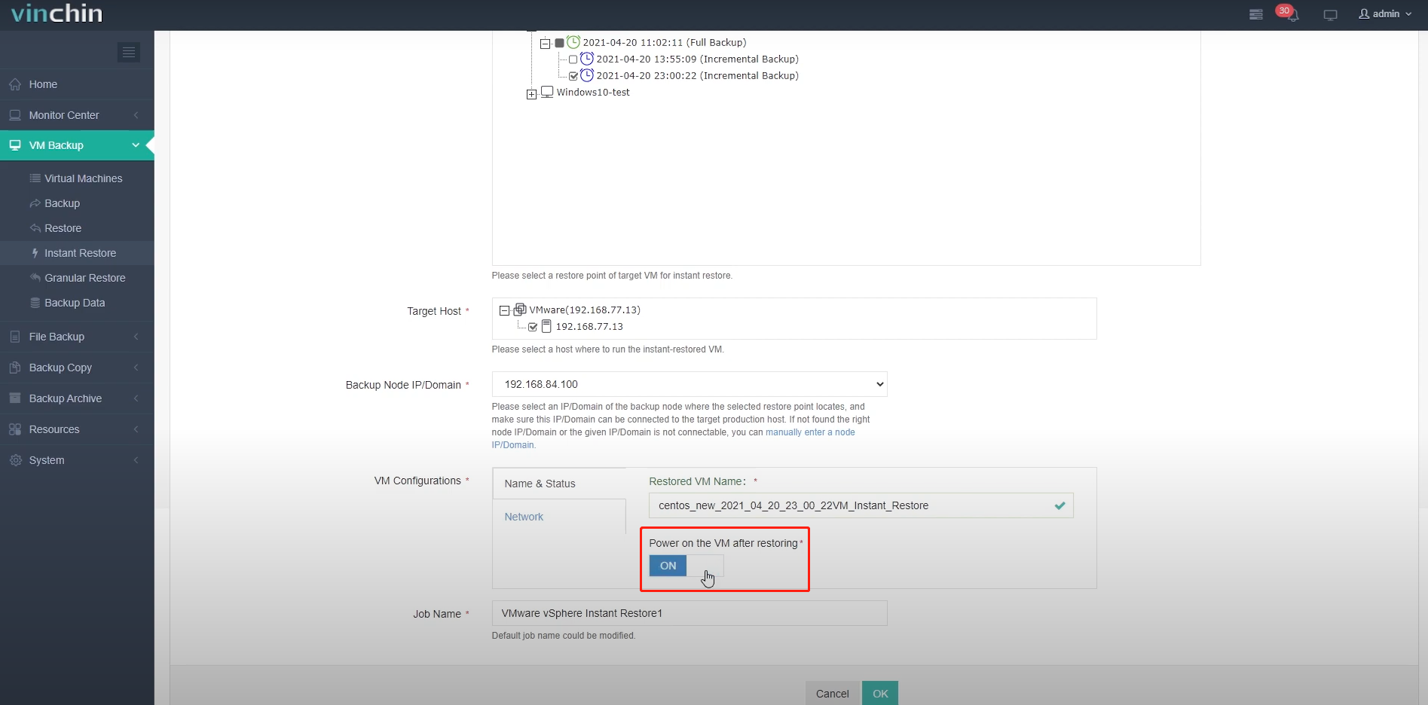Collapse the Full Backup tree node
The image size is (1428, 705).
(545, 44)
